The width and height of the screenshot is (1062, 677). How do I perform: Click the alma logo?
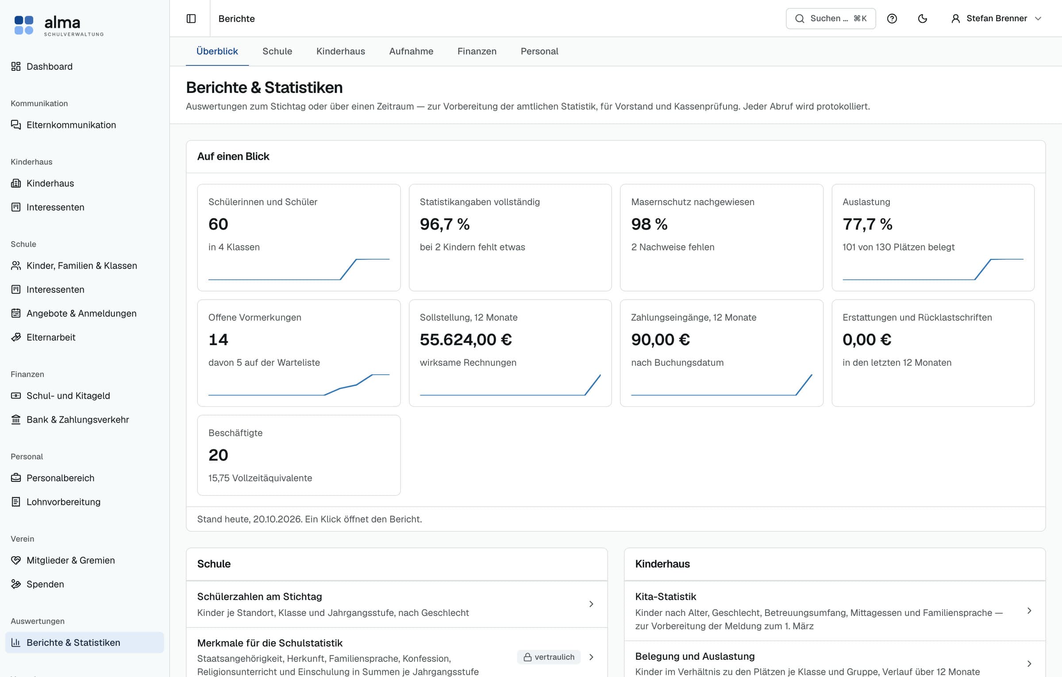coord(59,25)
